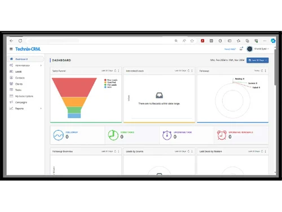This screenshot has width=282, height=212.
Task: Refresh the Lost Deals by Reason card
Action: (x=262, y=152)
